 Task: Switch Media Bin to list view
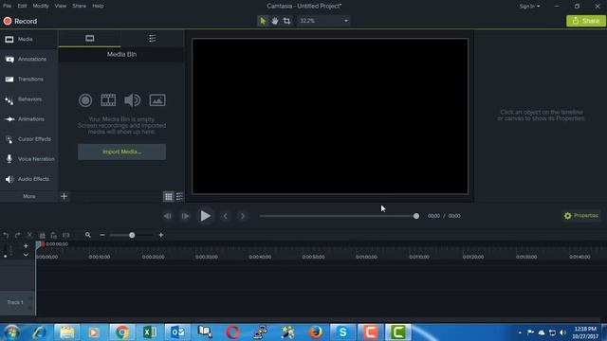tap(179, 196)
